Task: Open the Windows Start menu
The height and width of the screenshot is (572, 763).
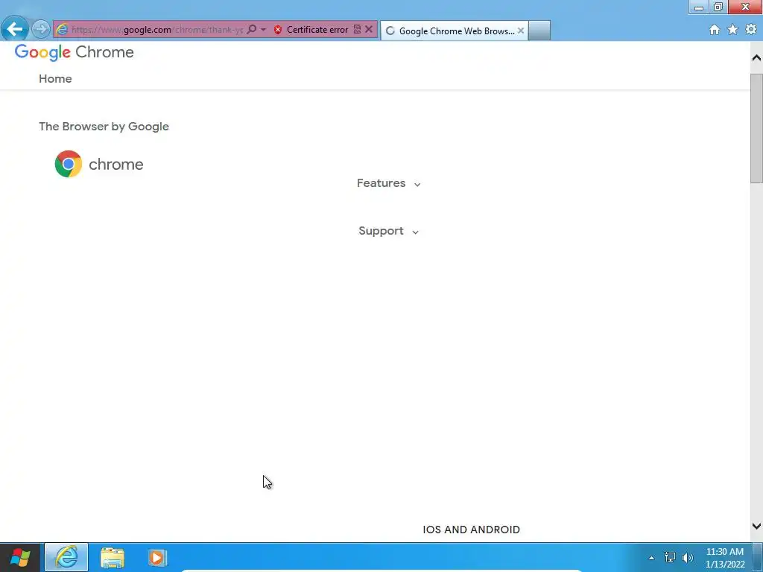Action: [20, 557]
